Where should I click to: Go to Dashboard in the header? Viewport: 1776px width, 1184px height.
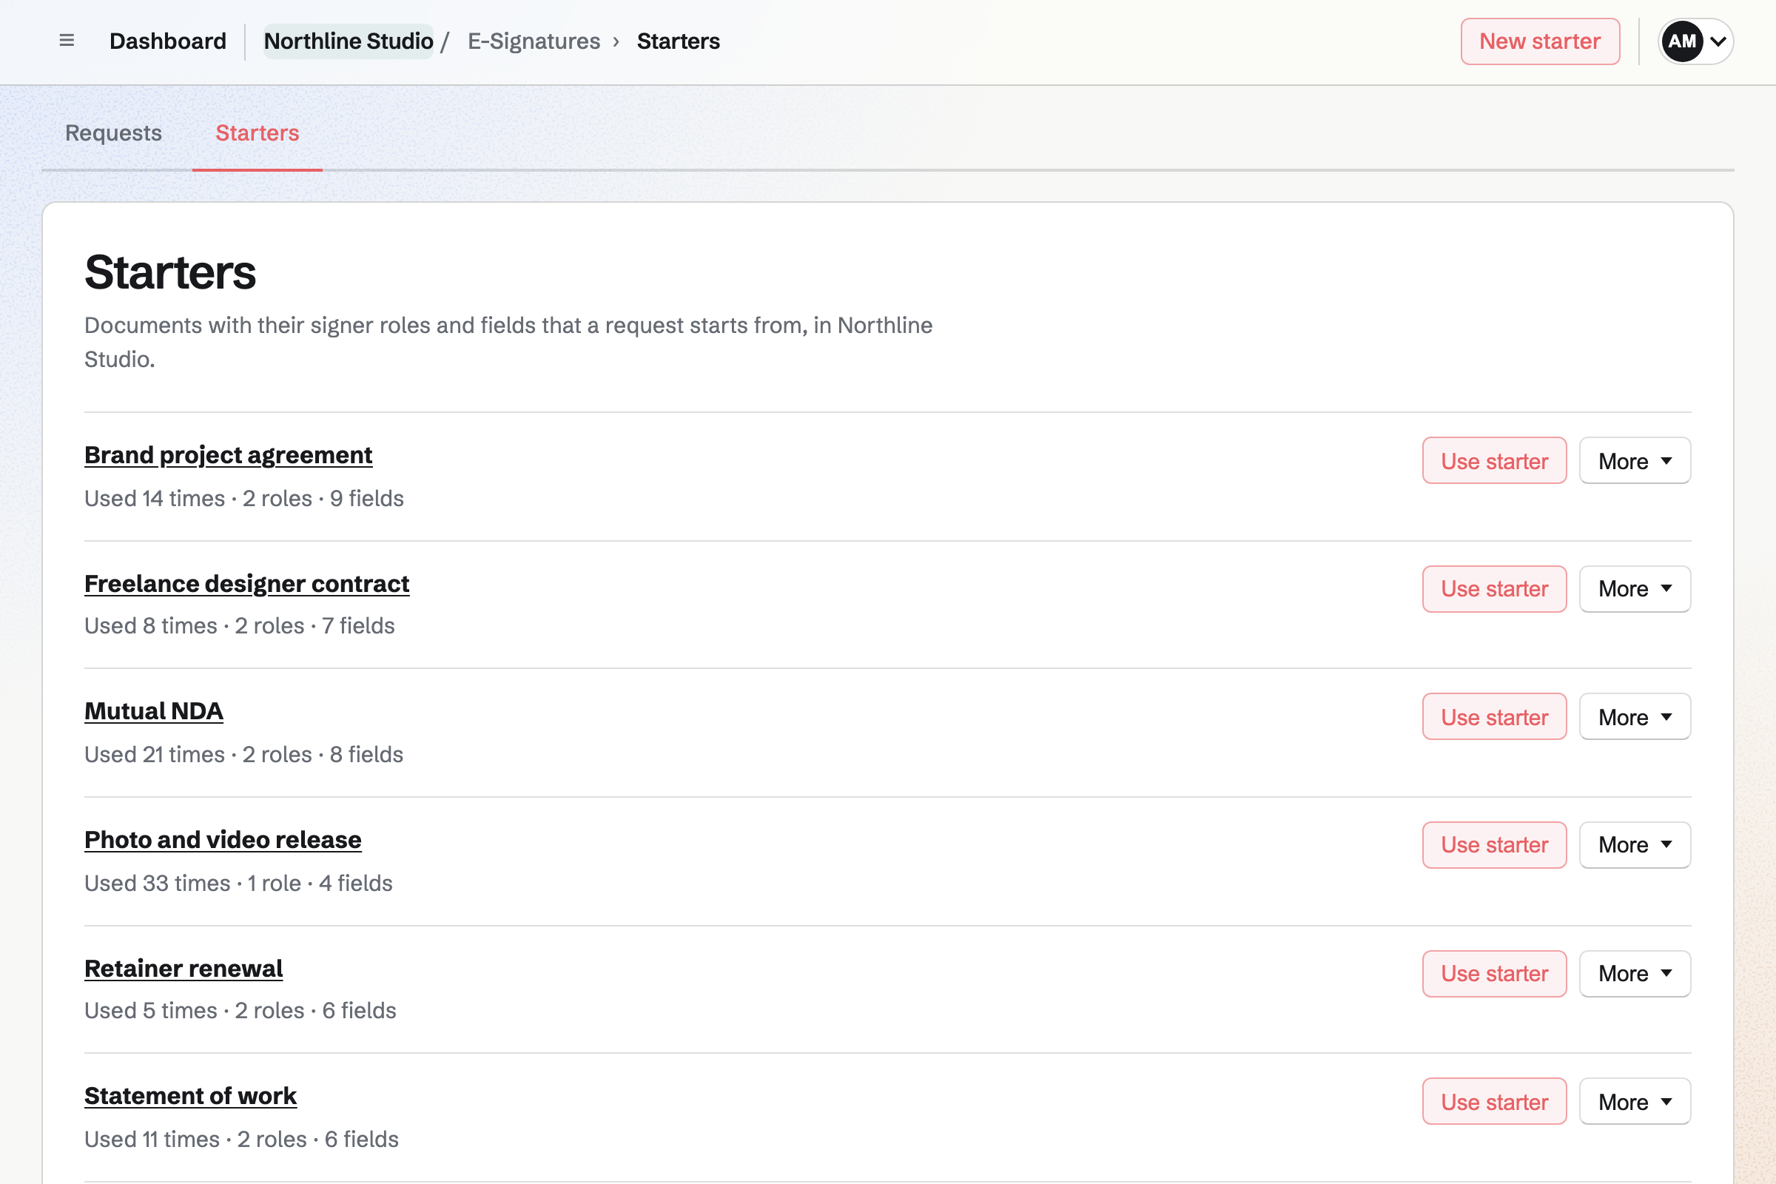(x=168, y=41)
